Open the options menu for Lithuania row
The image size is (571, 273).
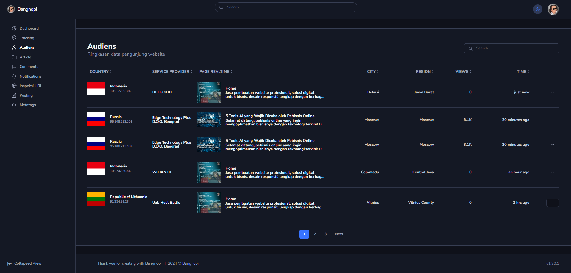(553, 203)
